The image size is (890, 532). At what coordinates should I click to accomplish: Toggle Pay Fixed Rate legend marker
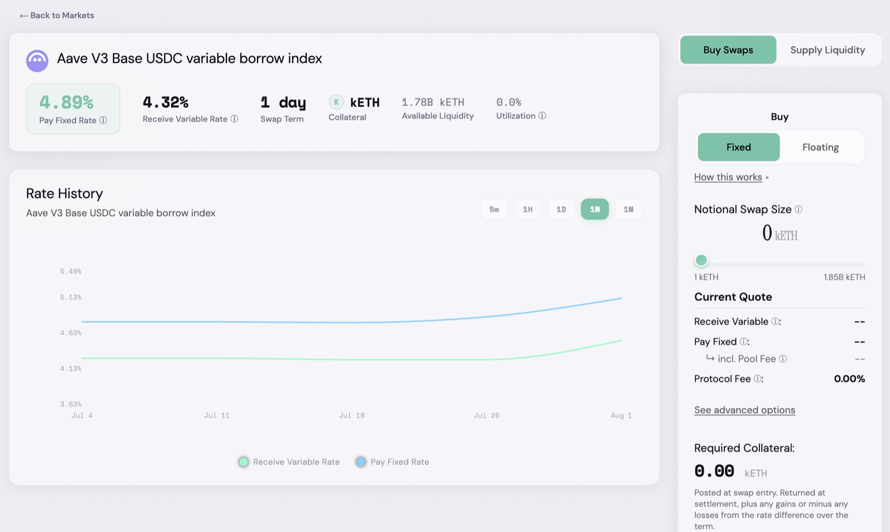coord(361,462)
